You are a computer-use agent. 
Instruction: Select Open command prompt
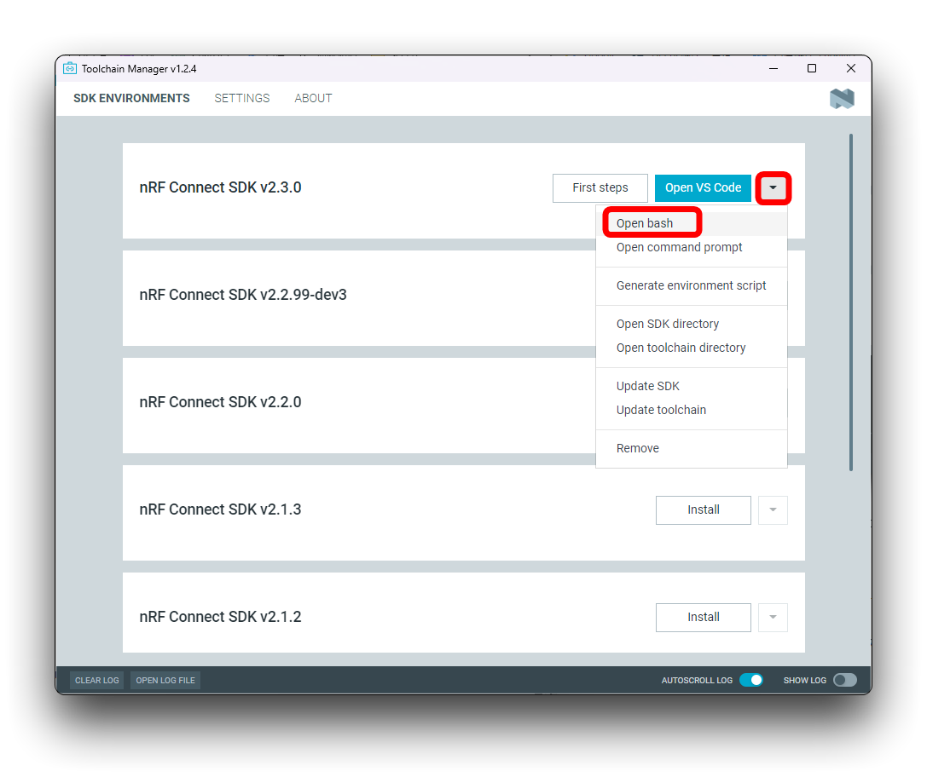[x=691, y=247]
